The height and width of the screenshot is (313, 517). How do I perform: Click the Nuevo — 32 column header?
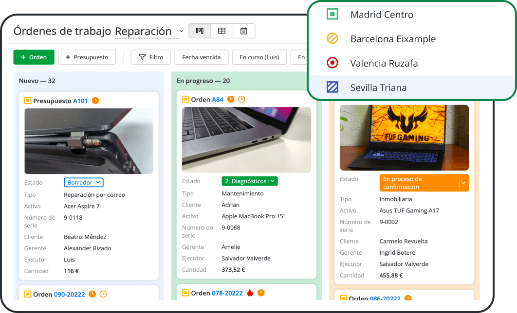(37, 81)
